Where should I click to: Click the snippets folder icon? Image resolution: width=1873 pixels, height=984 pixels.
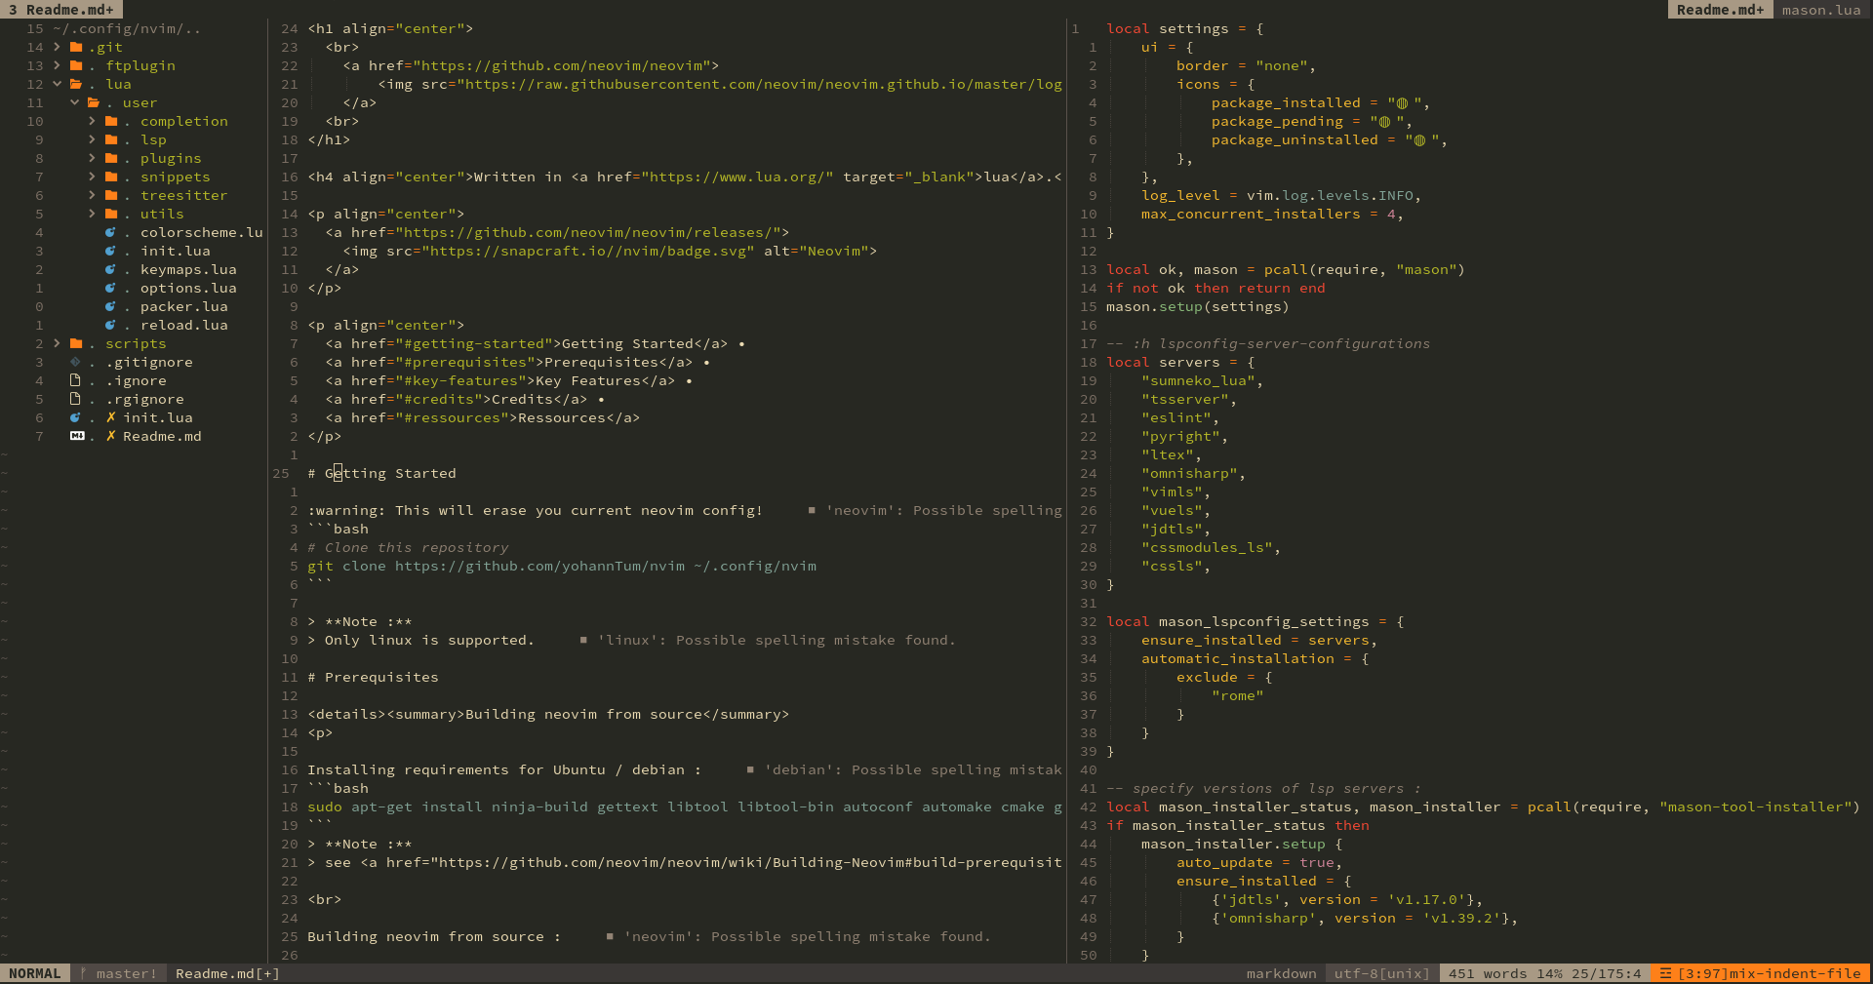coord(111,177)
